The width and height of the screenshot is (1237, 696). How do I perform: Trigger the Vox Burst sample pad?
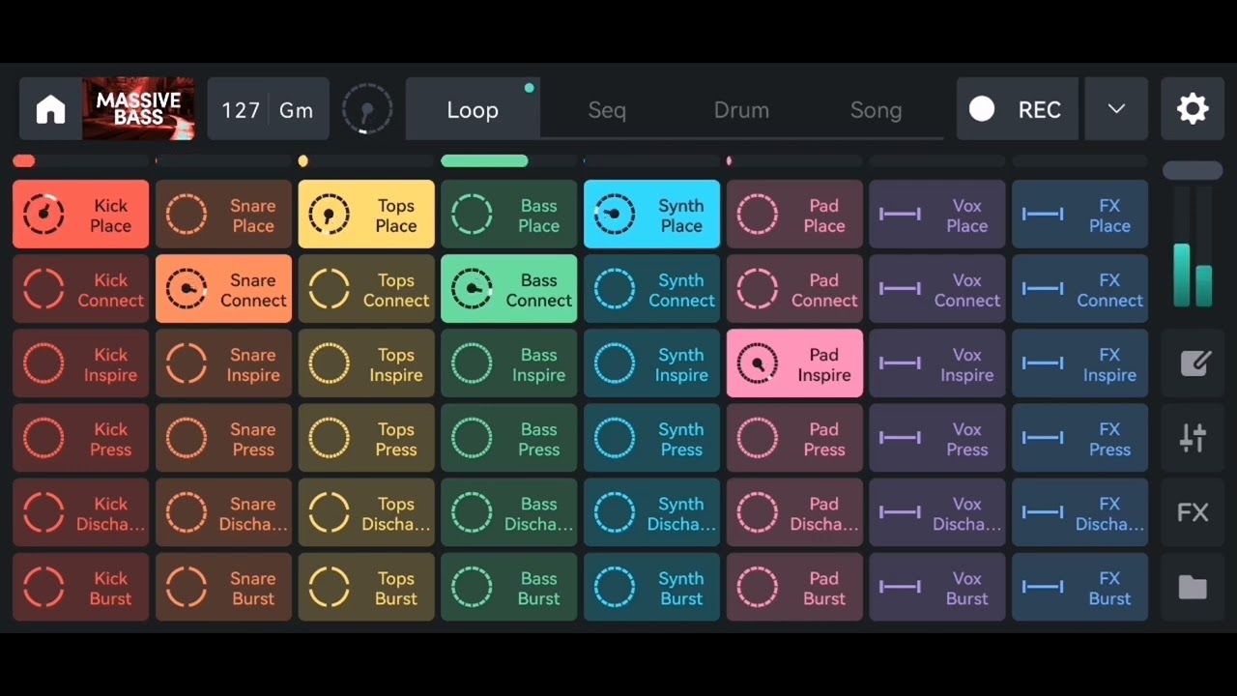click(937, 587)
